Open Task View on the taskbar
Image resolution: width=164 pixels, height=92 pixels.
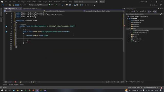coord(9,90)
